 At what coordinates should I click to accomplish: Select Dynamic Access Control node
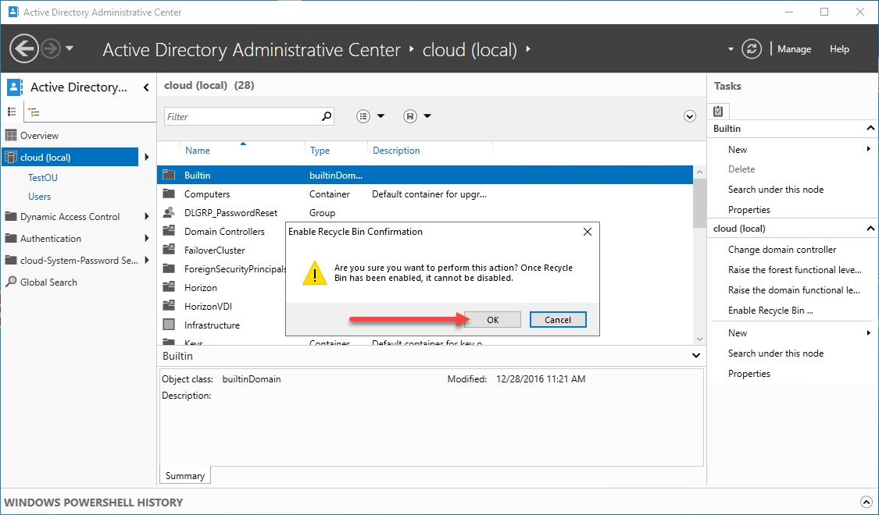click(70, 217)
